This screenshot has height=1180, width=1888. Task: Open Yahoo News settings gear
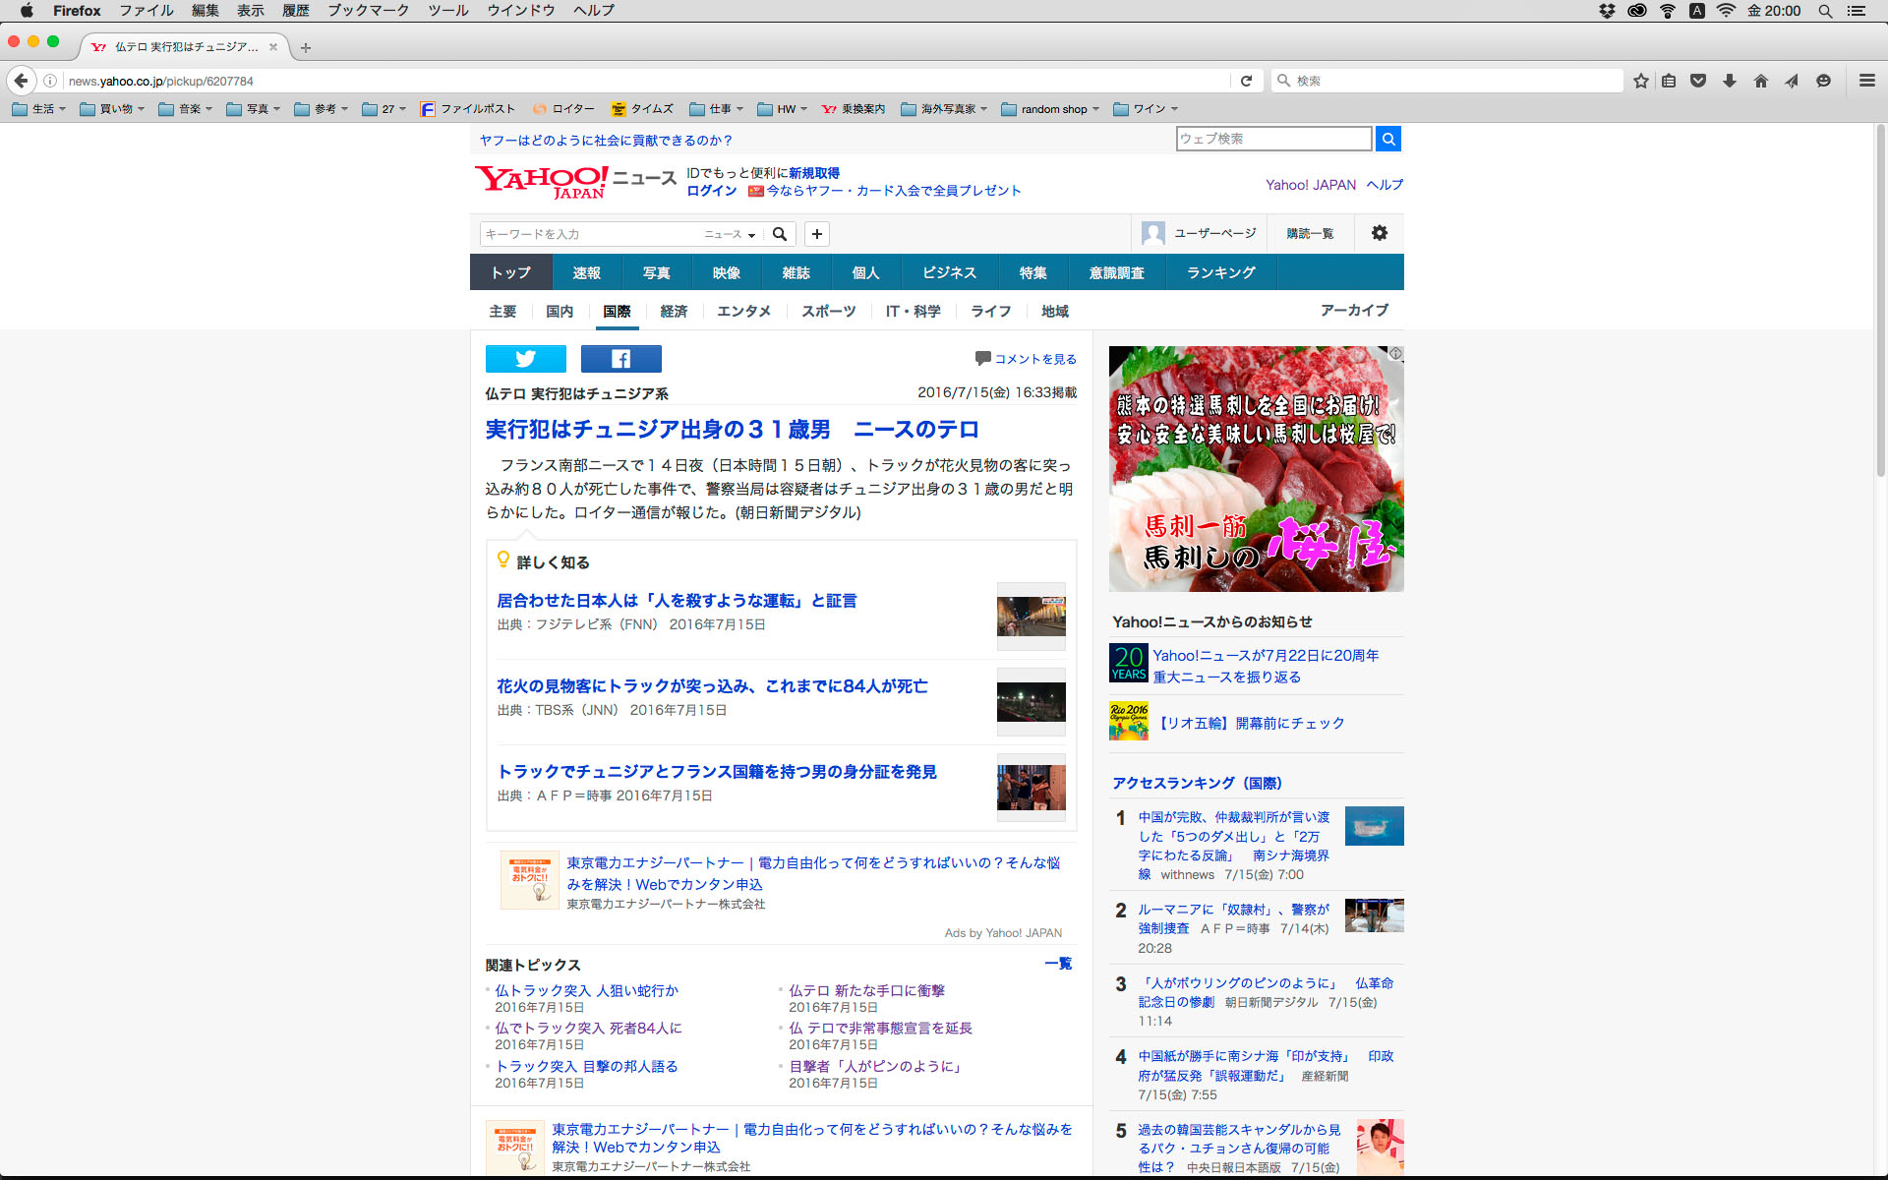pyautogui.click(x=1379, y=233)
